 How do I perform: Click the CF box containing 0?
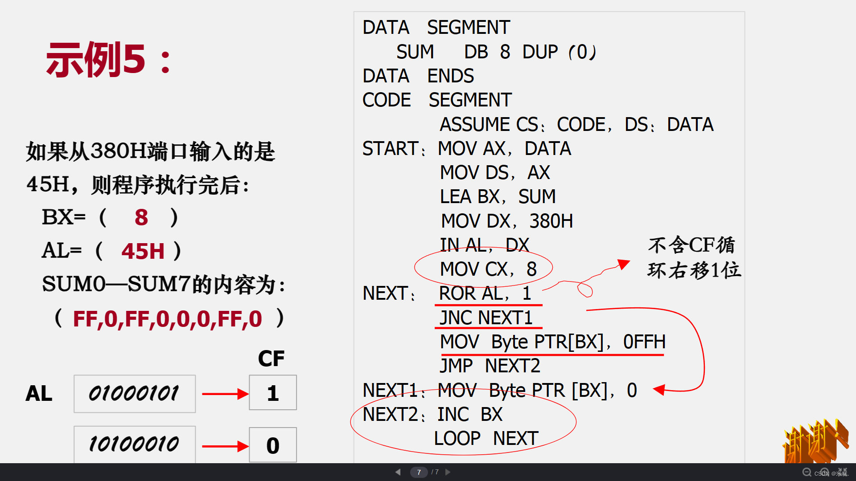pos(272,445)
